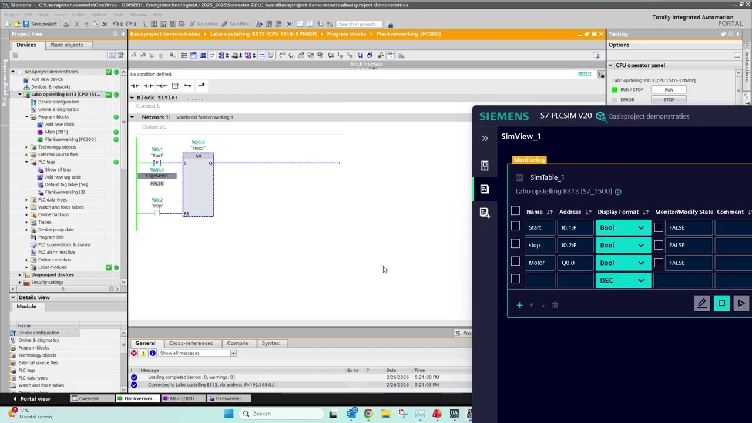Open the Show all messages dropdown
This screenshot has height=423, width=752.
pos(197,353)
